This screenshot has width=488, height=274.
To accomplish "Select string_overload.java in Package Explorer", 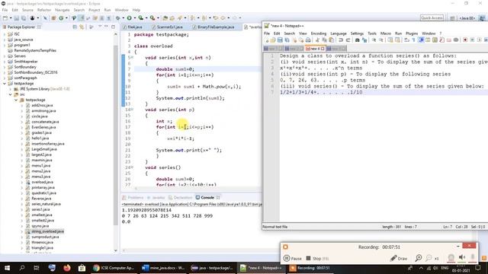I will point(47,231).
